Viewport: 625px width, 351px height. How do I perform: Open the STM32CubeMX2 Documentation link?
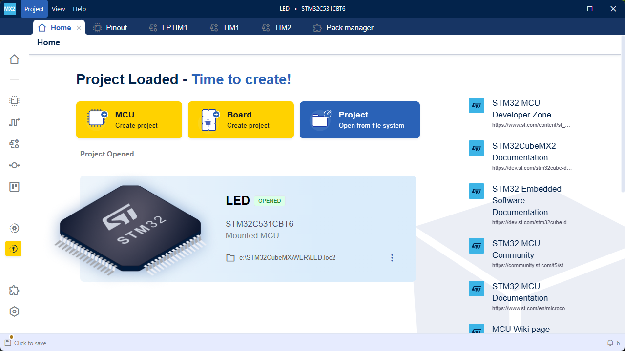point(523,152)
